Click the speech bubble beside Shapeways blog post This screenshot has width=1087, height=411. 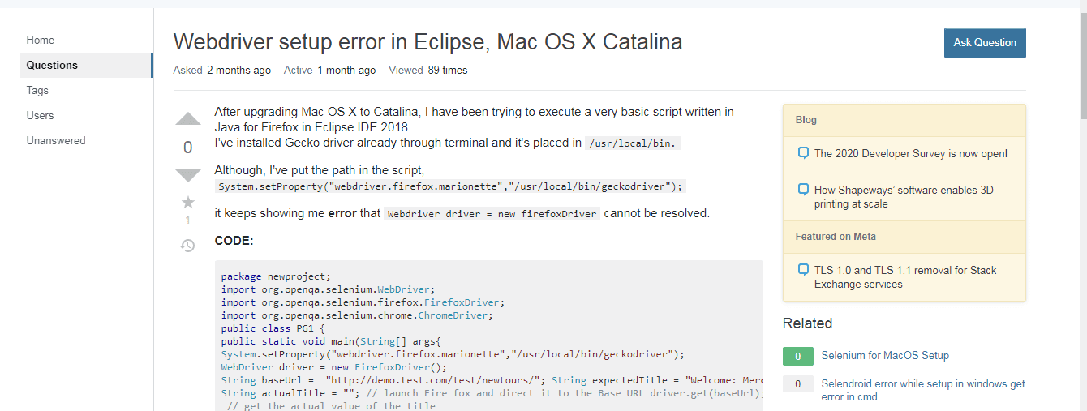coord(803,189)
